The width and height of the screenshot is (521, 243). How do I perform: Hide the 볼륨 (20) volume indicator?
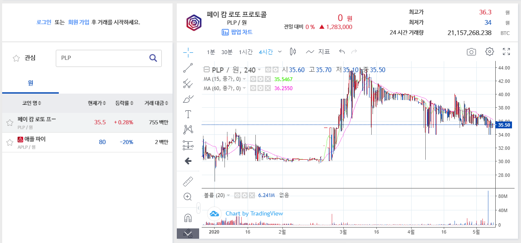click(x=237, y=195)
